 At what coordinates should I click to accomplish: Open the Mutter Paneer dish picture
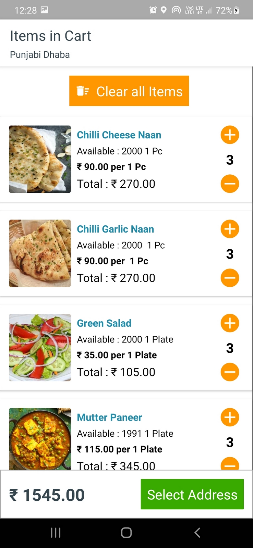pyautogui.click(x=40, y=439)
